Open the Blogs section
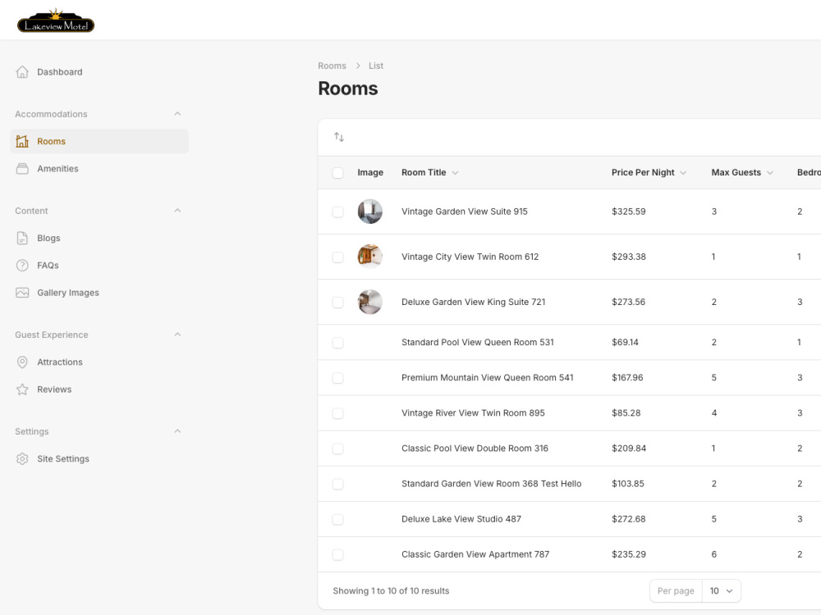Viewport: 821px width, 615px height. pos(99,238)
